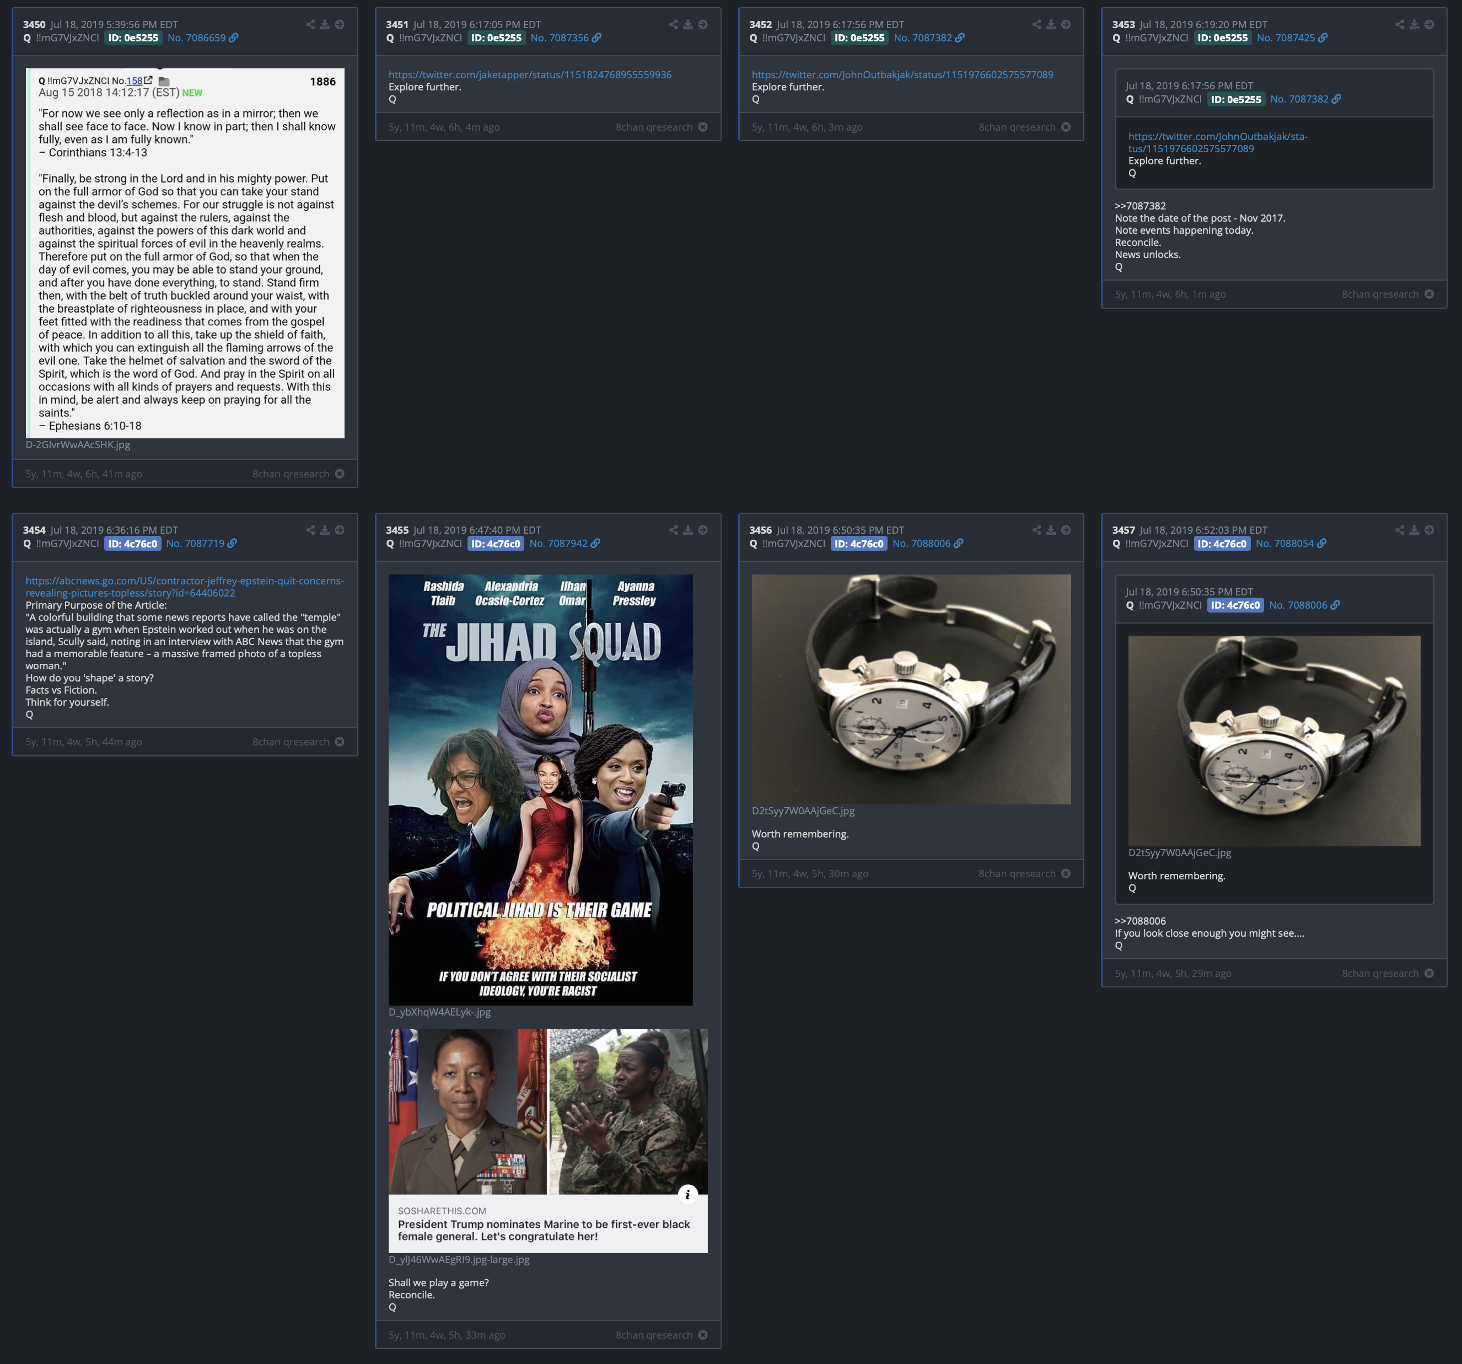
Task: Open quoted post link No. 7088006 in post 3457
Action: pyautogui.click(x=1305, y=606)
